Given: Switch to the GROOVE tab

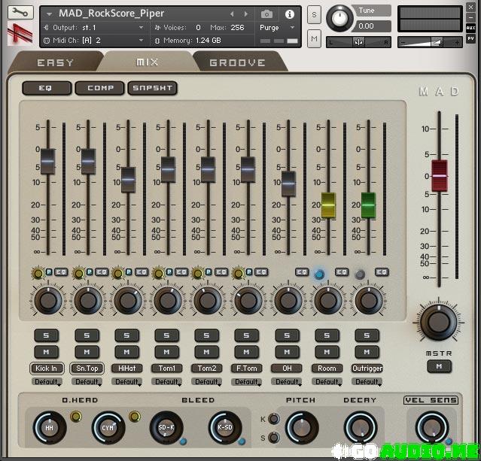Looking at the screenshot, I should [x=237, y=62].
